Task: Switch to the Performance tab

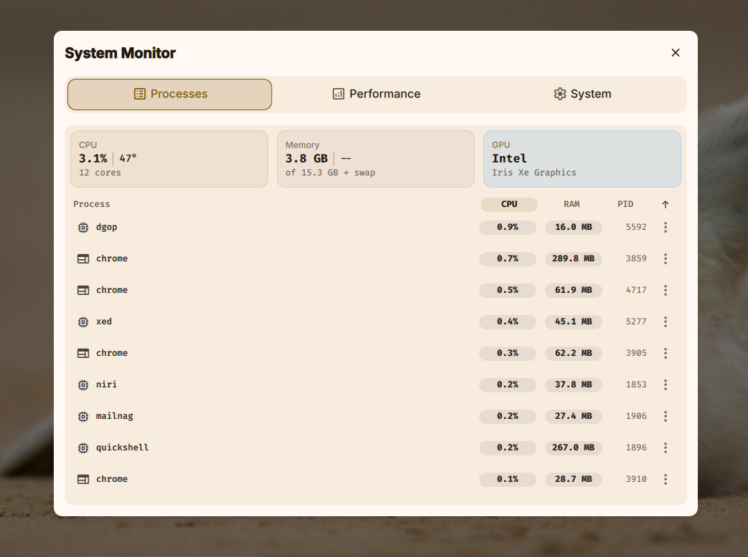Action: tap(377, 94)
